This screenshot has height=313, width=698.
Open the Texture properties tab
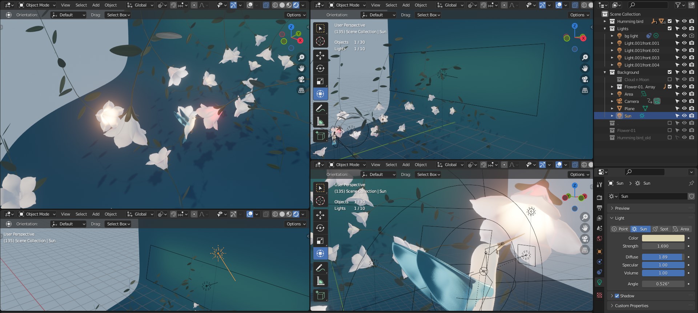[599, 295]
